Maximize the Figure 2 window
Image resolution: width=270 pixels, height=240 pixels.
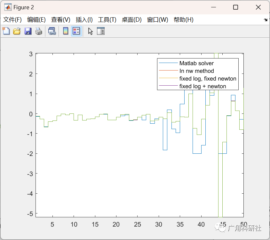[x=235, y=7]
